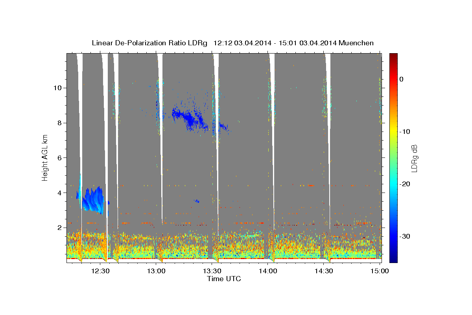Click the colorbar value 0
472x315 pixels.
(401, 79)
